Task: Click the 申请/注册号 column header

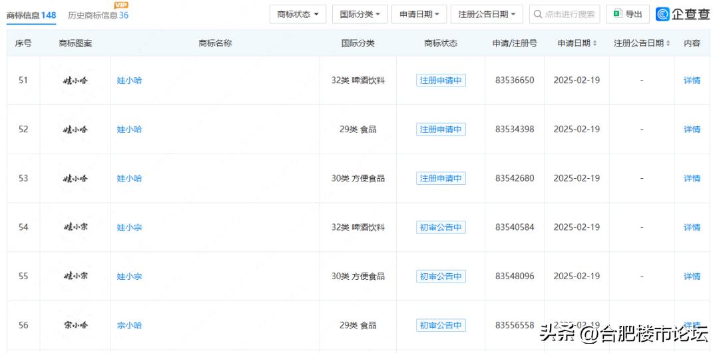Action: click(x=515, y=43)
